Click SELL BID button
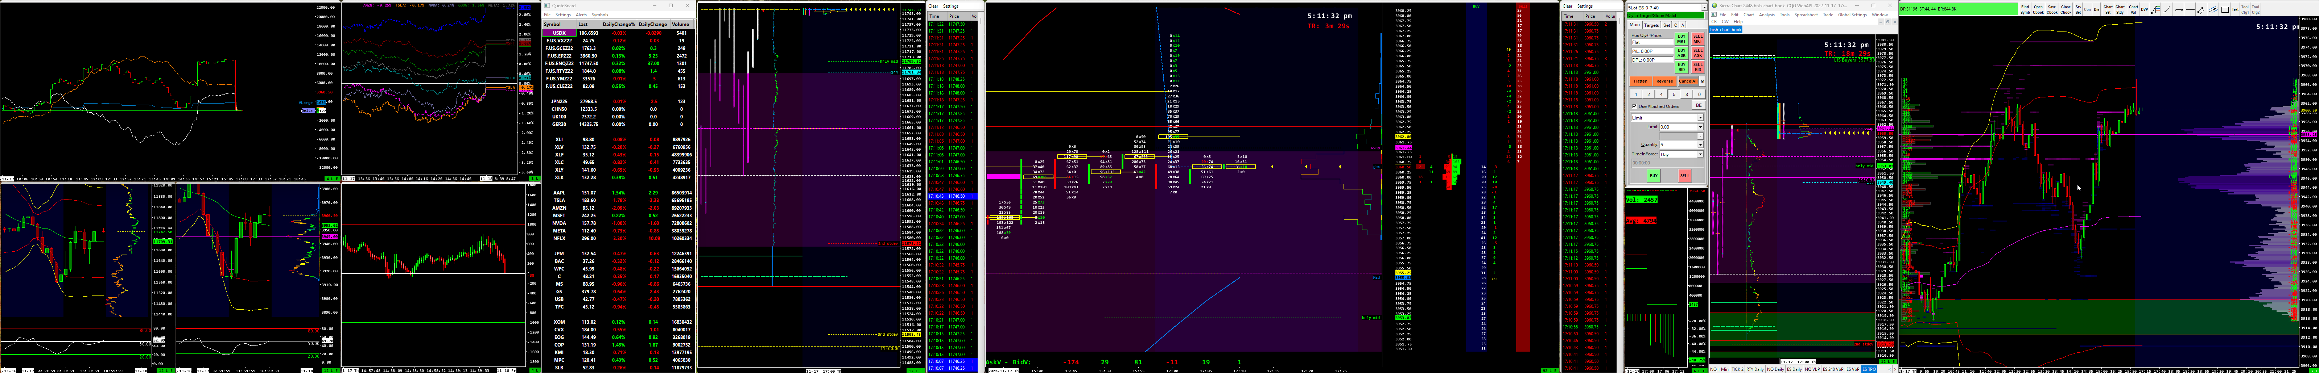 1698,67
